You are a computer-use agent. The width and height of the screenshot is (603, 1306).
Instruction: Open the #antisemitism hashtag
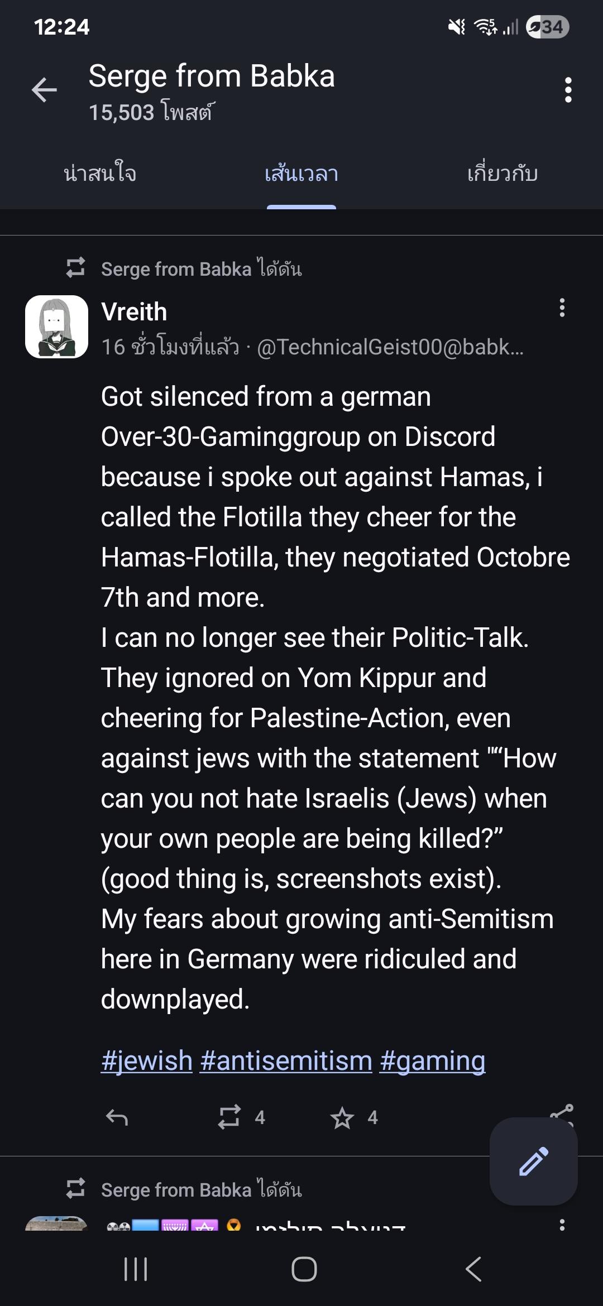(x=286, y=1060)
